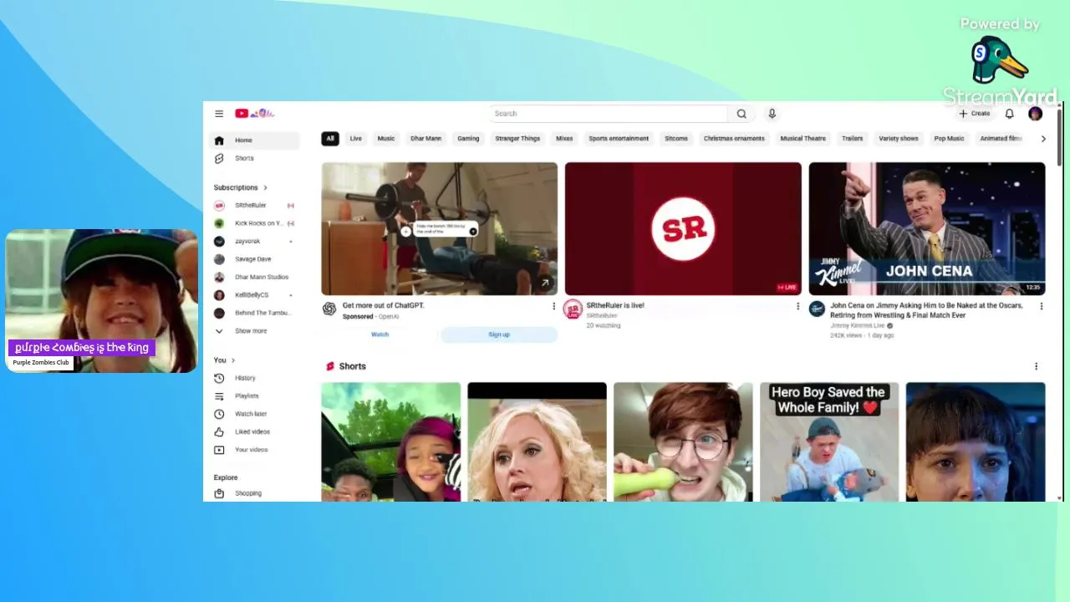Open the hamburger guide menu
The image size is (1070, 602).
219,114
